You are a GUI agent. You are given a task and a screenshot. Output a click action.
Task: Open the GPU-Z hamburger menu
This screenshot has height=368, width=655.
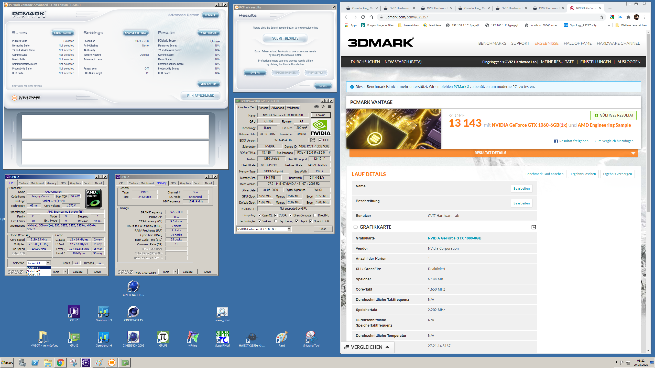330,107
